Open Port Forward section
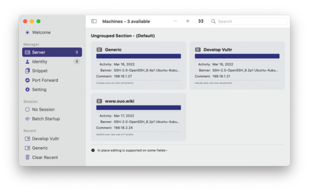The image size is (309, 193). (x=52, y=80)
